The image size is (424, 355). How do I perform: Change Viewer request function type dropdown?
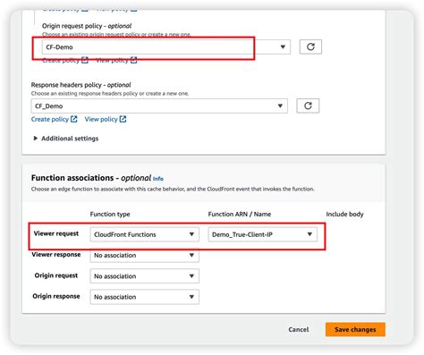pos(144,234)
